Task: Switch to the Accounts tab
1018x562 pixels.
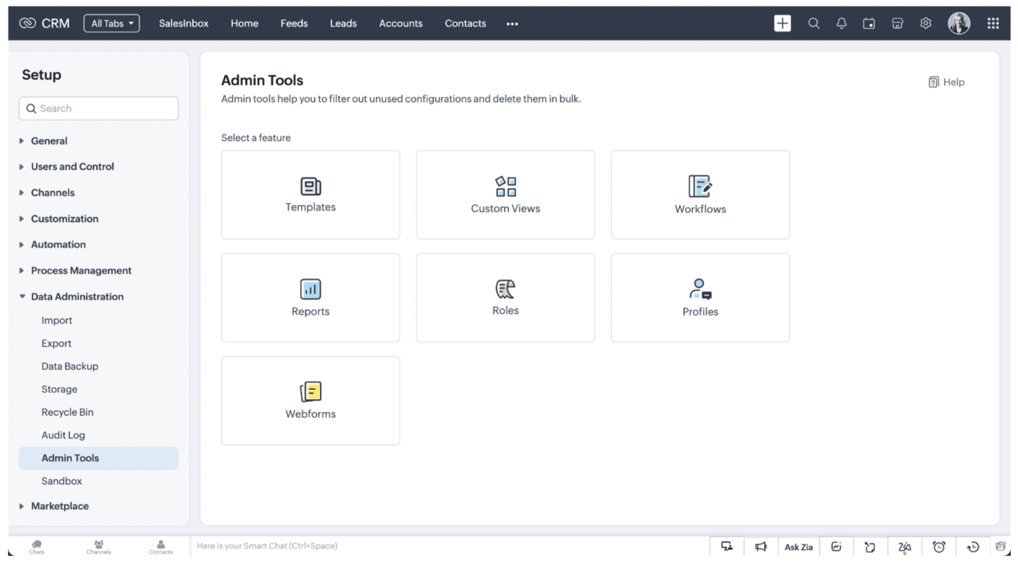Action: click(x=400, y=24)
